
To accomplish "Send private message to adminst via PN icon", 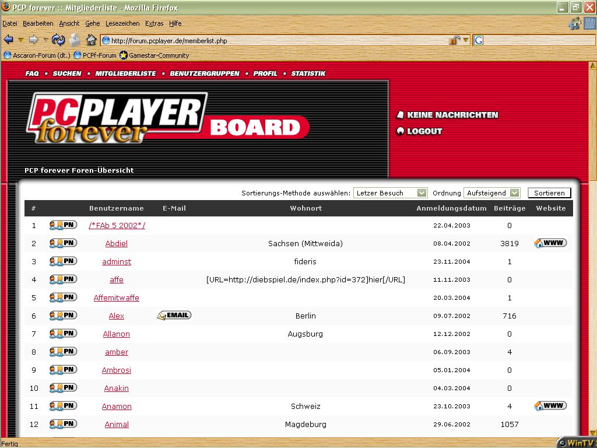I will 63,261.
